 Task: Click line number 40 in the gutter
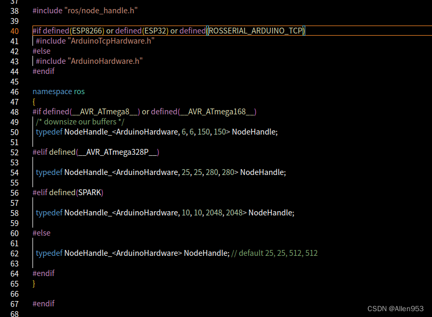click(14, 30)
